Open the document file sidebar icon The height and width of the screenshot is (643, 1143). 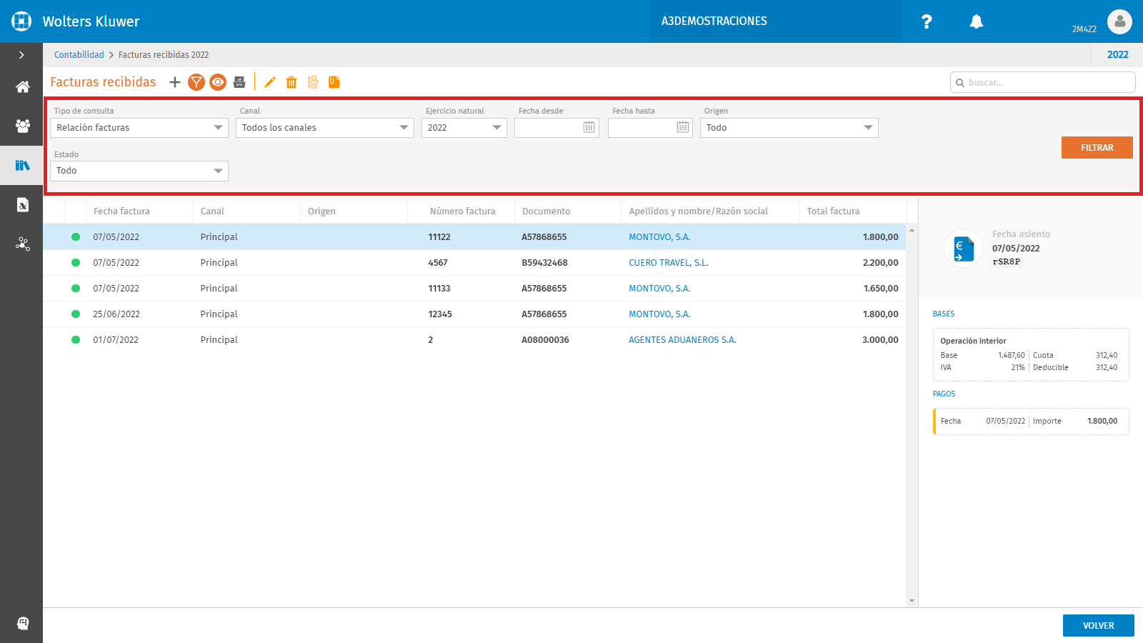coord(23,205)
